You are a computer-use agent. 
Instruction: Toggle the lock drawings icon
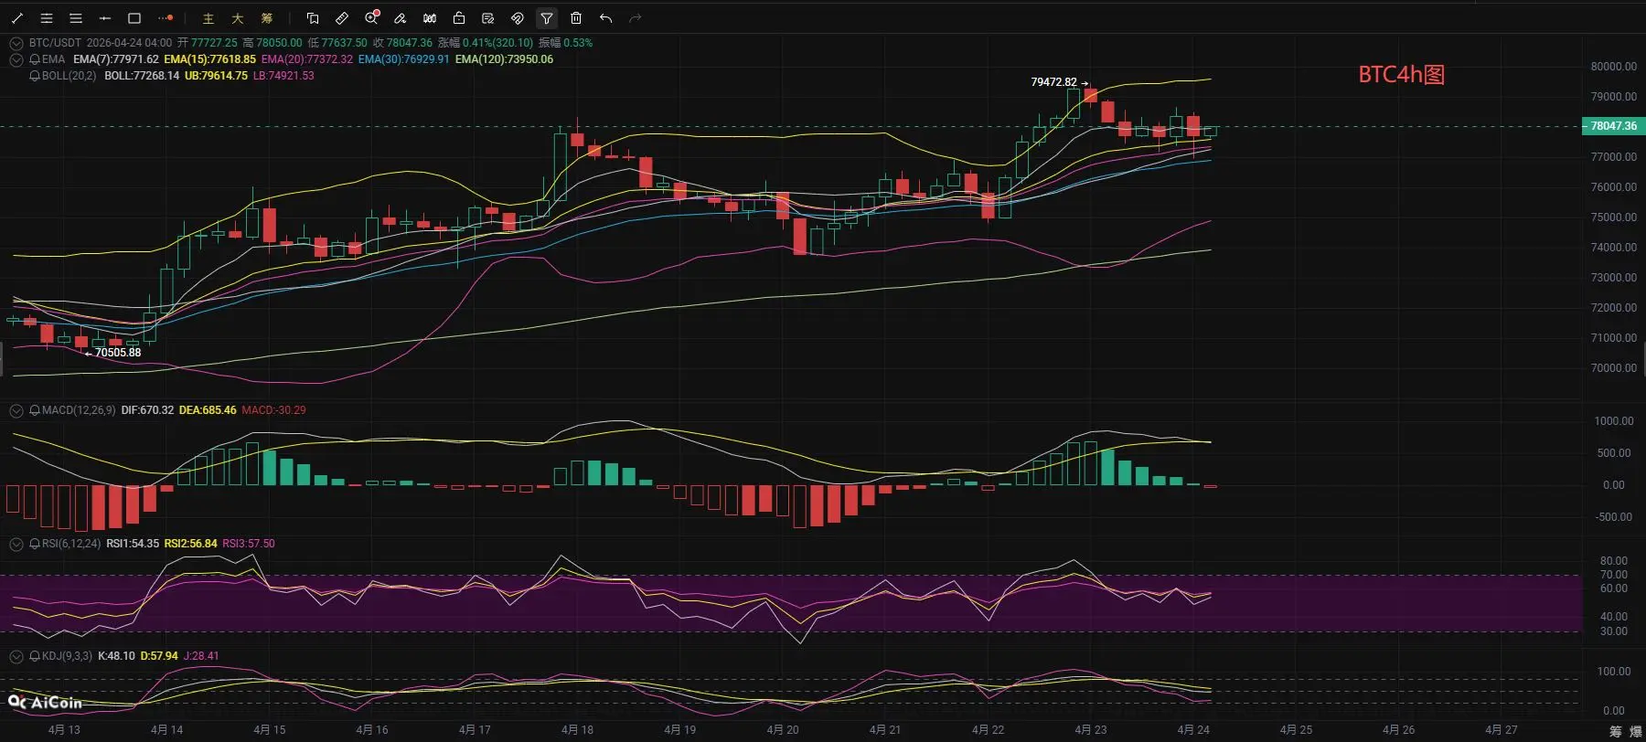coord(459,18)
